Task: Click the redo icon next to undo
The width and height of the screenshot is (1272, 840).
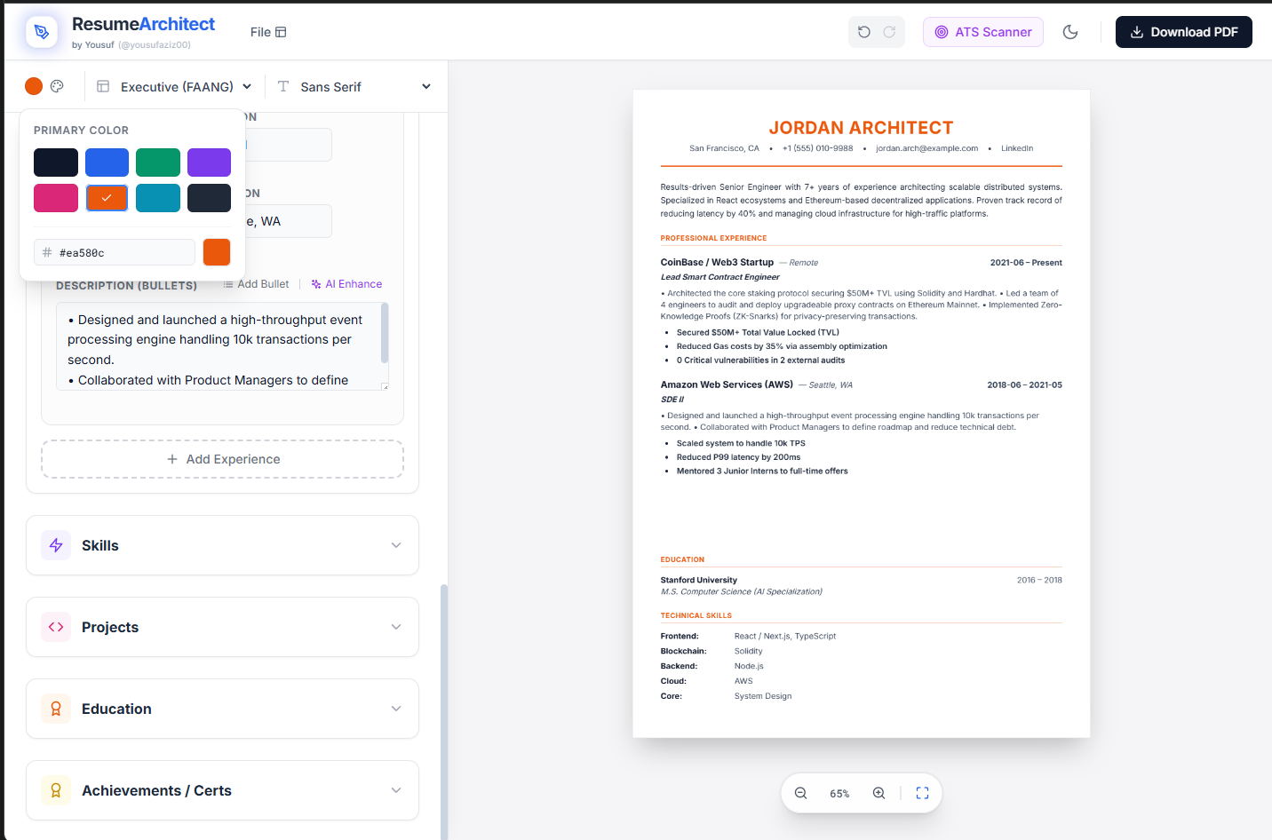Action: pos(890,31)
